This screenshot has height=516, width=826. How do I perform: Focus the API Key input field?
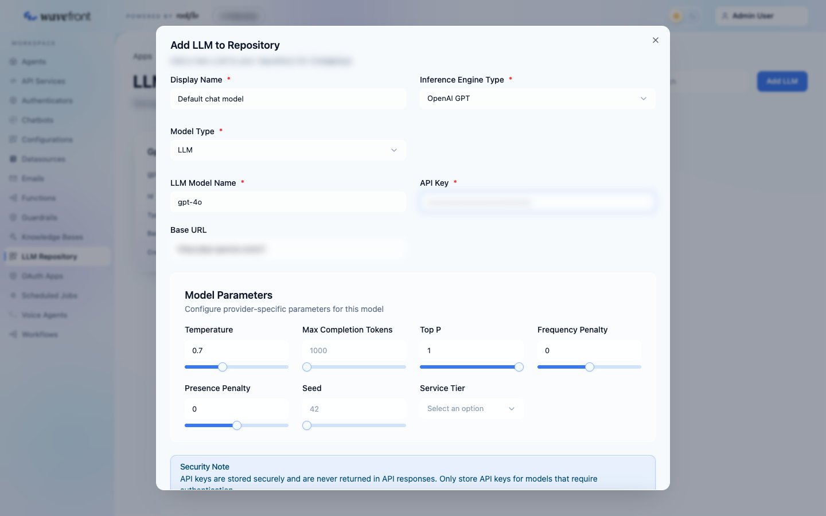(537, 202)
